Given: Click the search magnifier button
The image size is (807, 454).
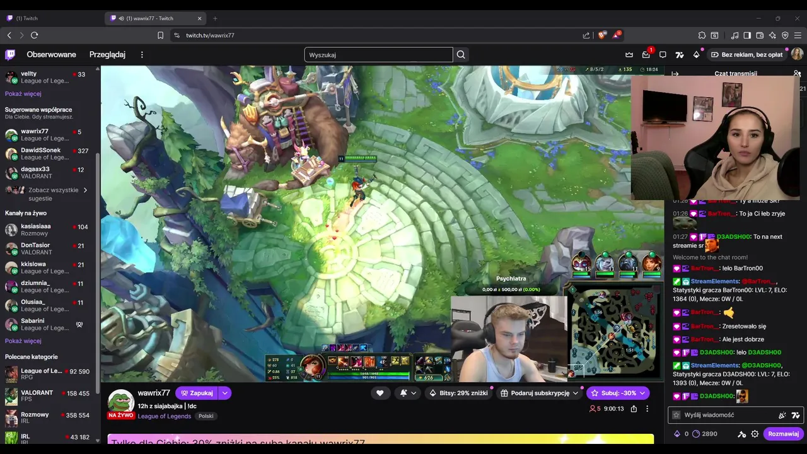Looking at the screenshot, I should click(461, 55).
